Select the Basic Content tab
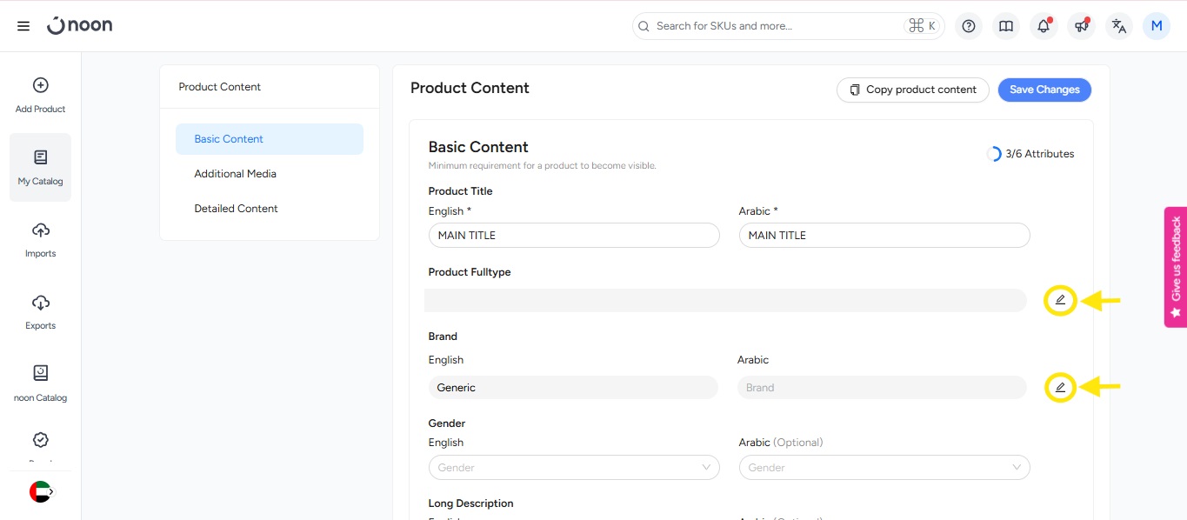This screenshot has height=520, width=1187. (x=270, y=139)
